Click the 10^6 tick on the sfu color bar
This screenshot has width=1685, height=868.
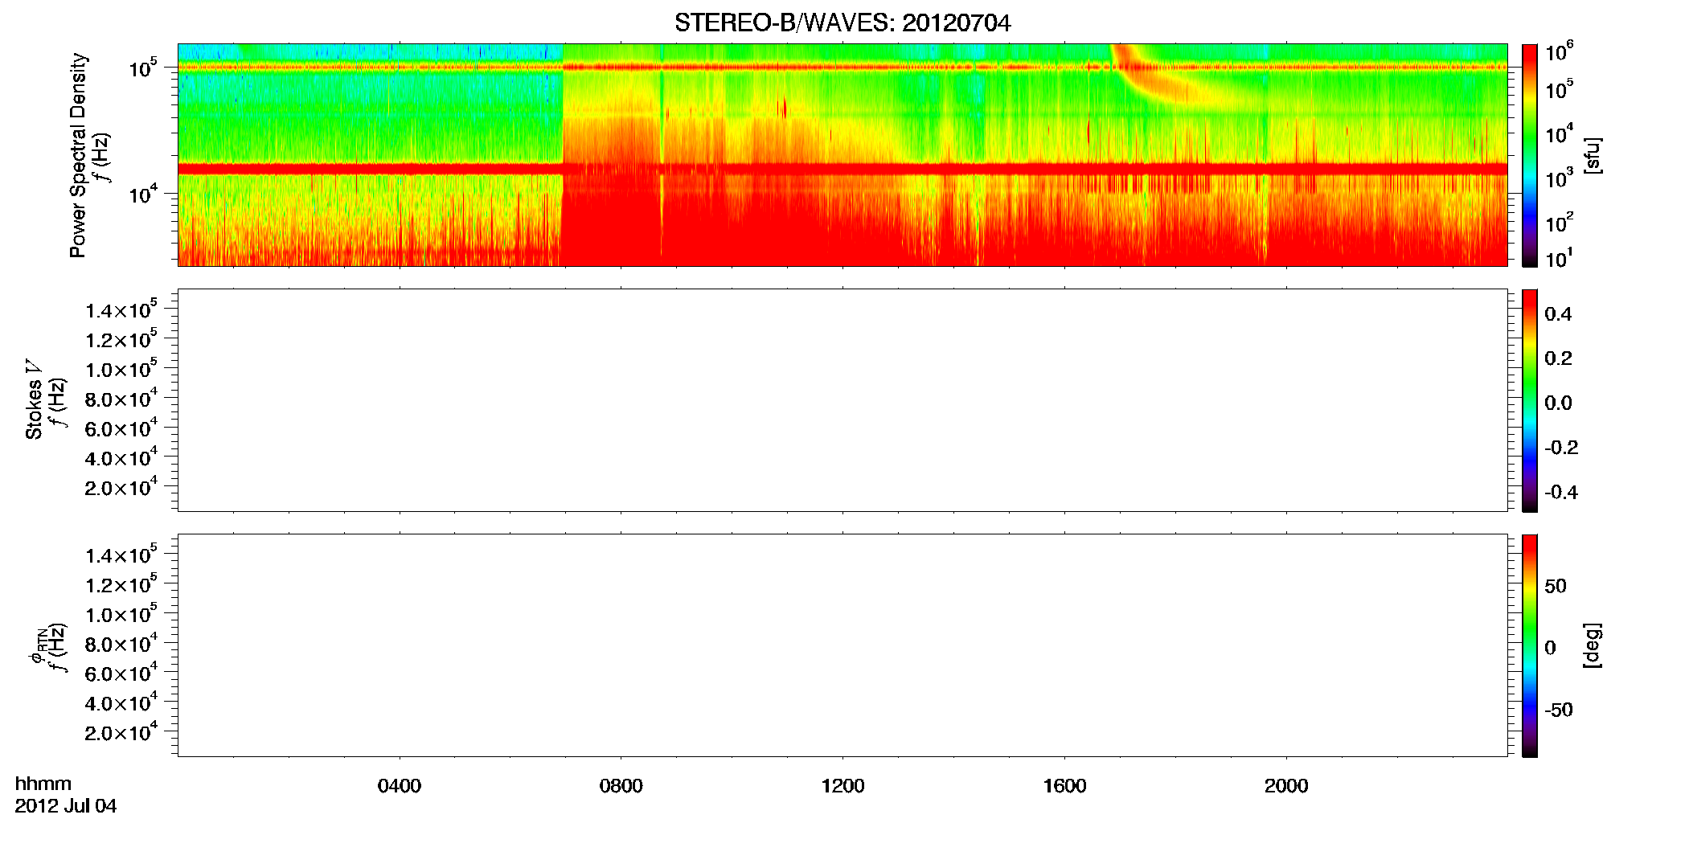click(1560, 51)
